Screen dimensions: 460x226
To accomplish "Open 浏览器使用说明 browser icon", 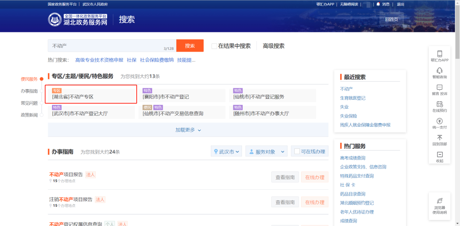I will [440, 200].
